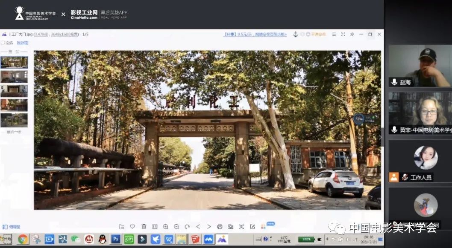Open the hamburger menu in the title bar

tap(334, 34)
